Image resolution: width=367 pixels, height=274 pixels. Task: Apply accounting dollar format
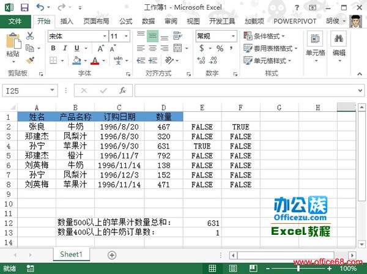[x=201, y=48]
